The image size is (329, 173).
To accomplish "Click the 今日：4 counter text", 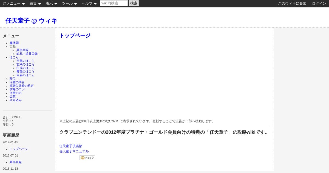I will 8,121.
